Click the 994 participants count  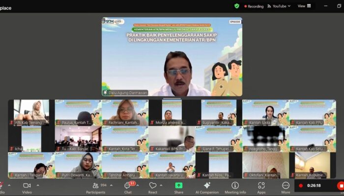pos(103,185)
